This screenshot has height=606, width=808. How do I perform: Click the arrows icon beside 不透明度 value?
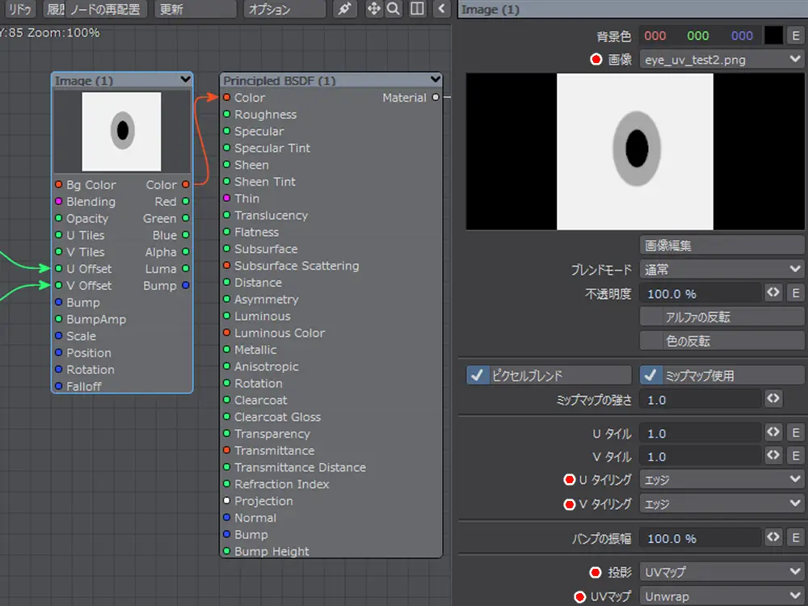[x=773, y=292]
